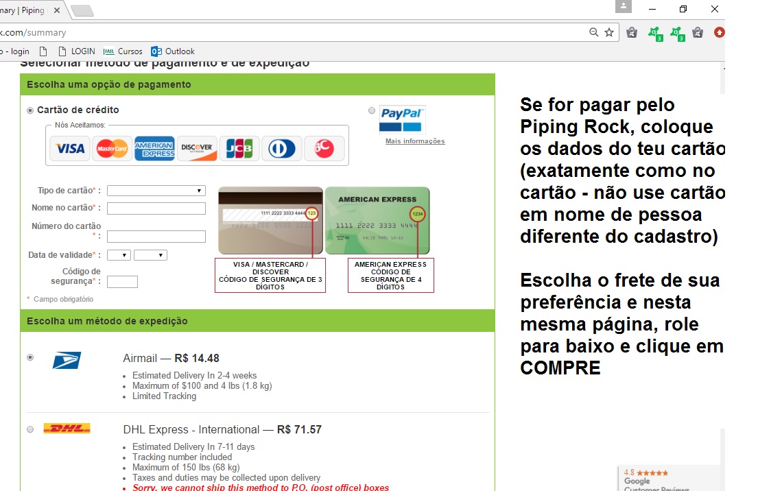This screenshot has height=491, width=782.
Task: Open the LOGIN bookmark
Action: click(77, 51)
